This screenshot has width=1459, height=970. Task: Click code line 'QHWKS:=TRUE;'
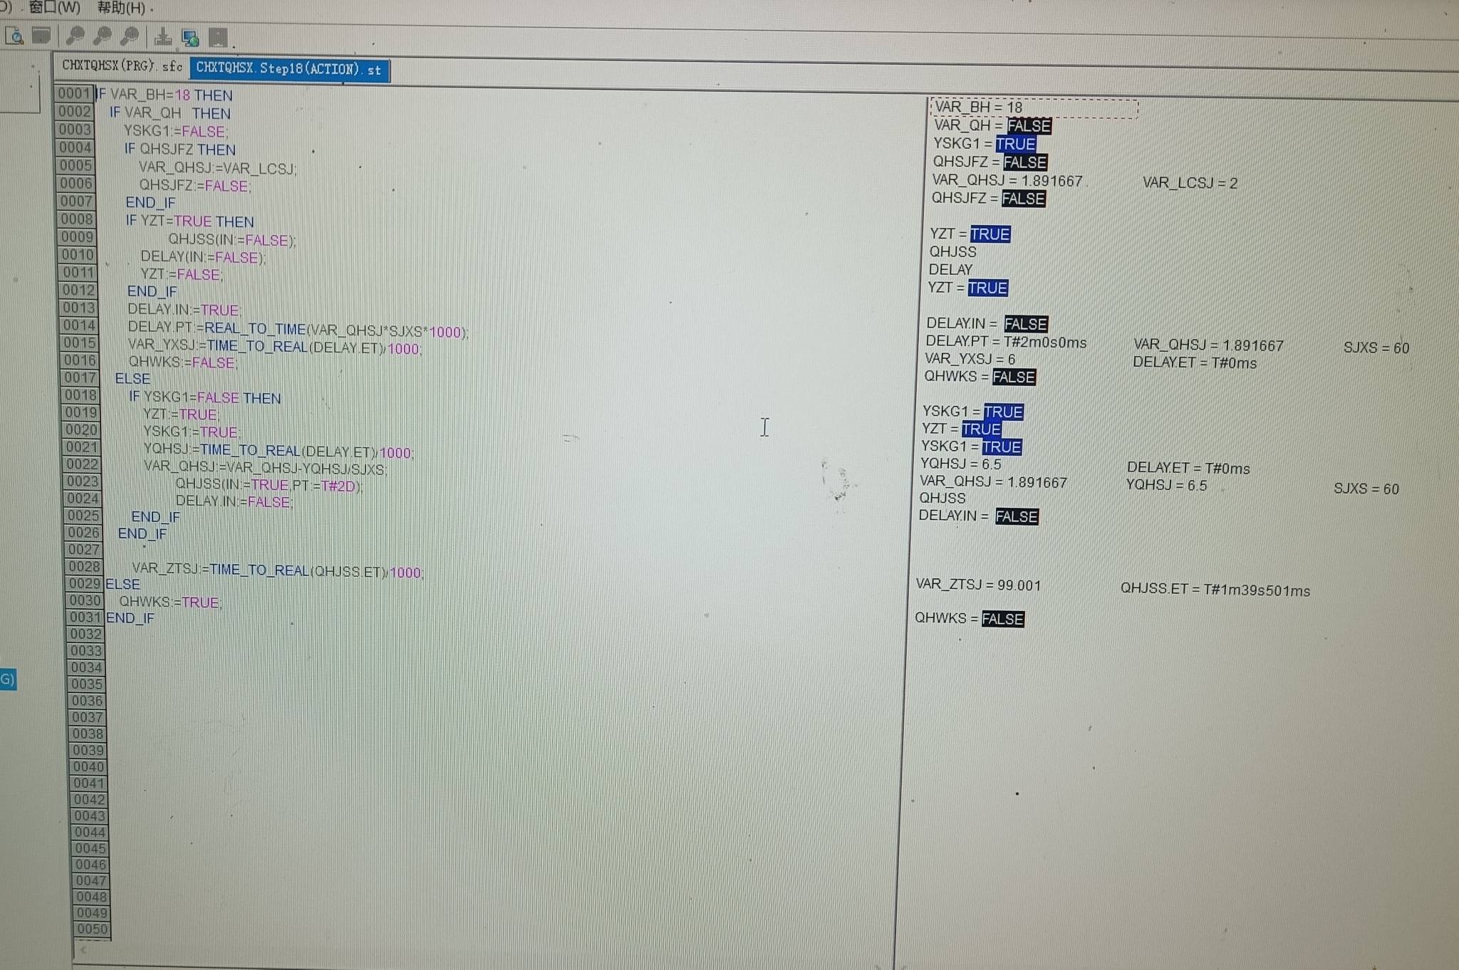click(x=171, y=602)
